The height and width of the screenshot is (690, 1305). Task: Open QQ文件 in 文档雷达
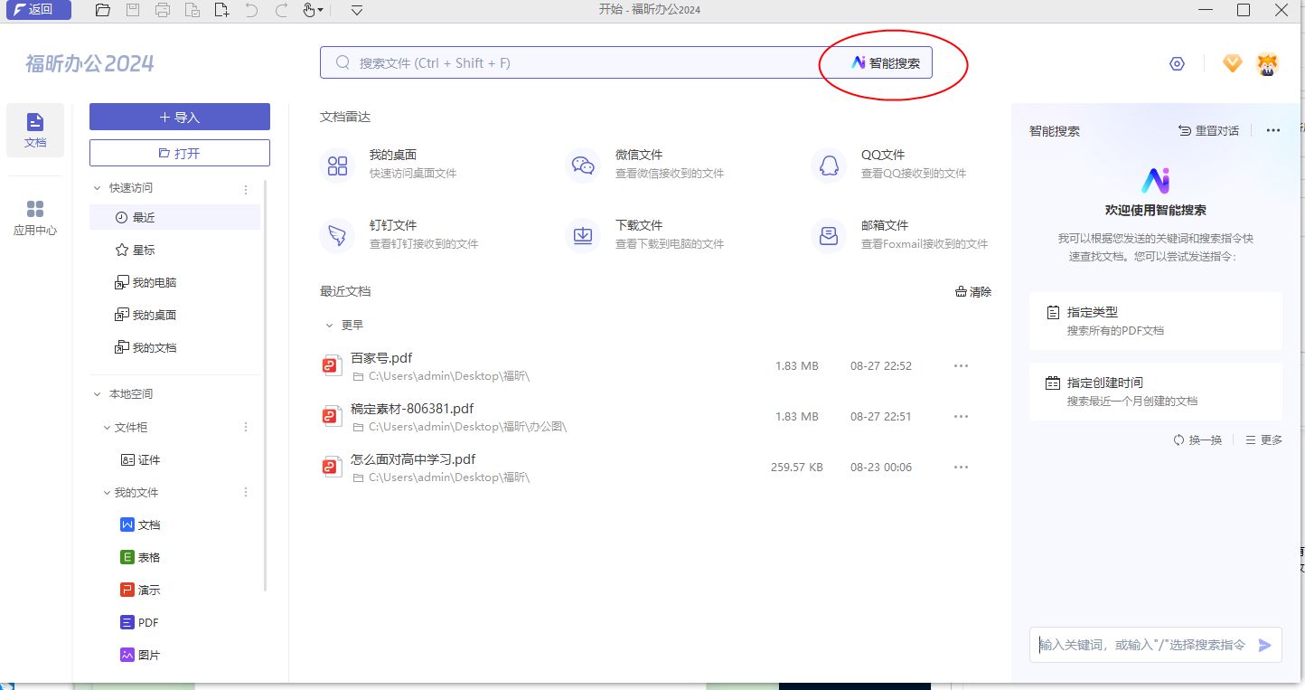click(x=889, y=164)
